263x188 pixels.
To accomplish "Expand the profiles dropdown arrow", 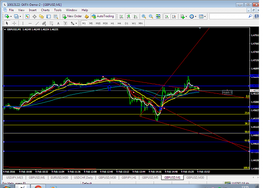I will point(20,16).
